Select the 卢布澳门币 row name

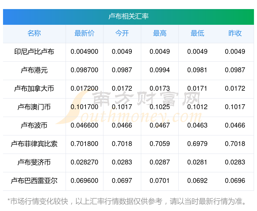click(34, 107)
